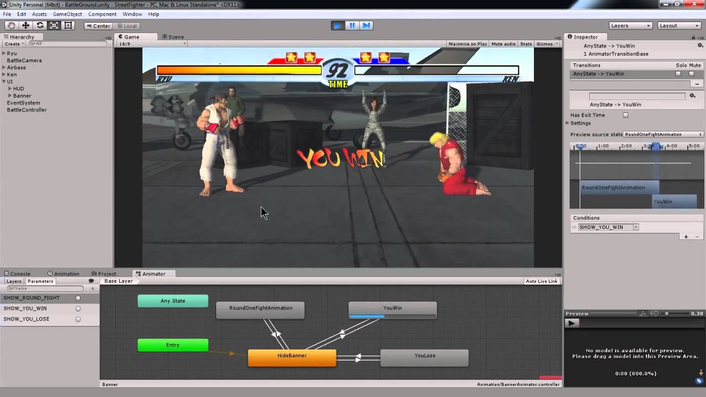
Task: Open the SHOW_YOU_WIN condition dropdown
Action: [x=608, y=227]
